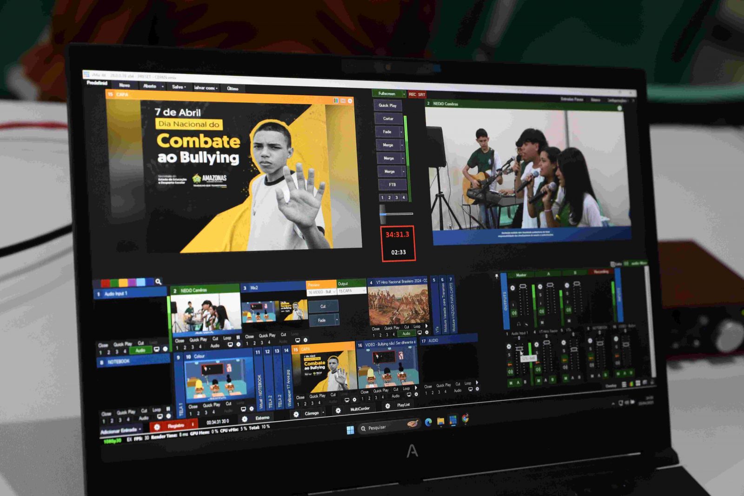Mute the Master output speaker icon
The height and width of the screenshot is (496, 744).
pyautogui.click(x=514, y=313)
